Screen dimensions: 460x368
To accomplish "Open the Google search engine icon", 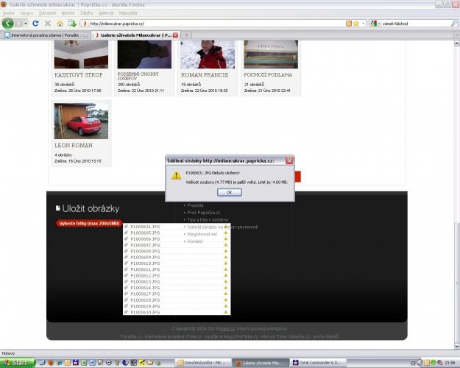I will [373, 24].
